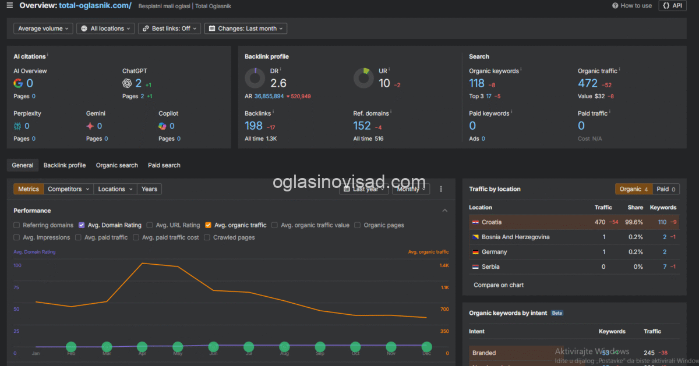
Task: Open the Competitors dropdown
Action: (69, 189)
